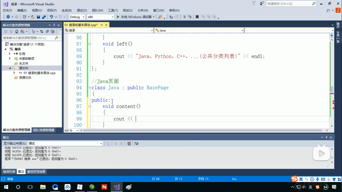Click the Home icon in Solution Explorer
342x192 pixels.
tap(17, 31)
